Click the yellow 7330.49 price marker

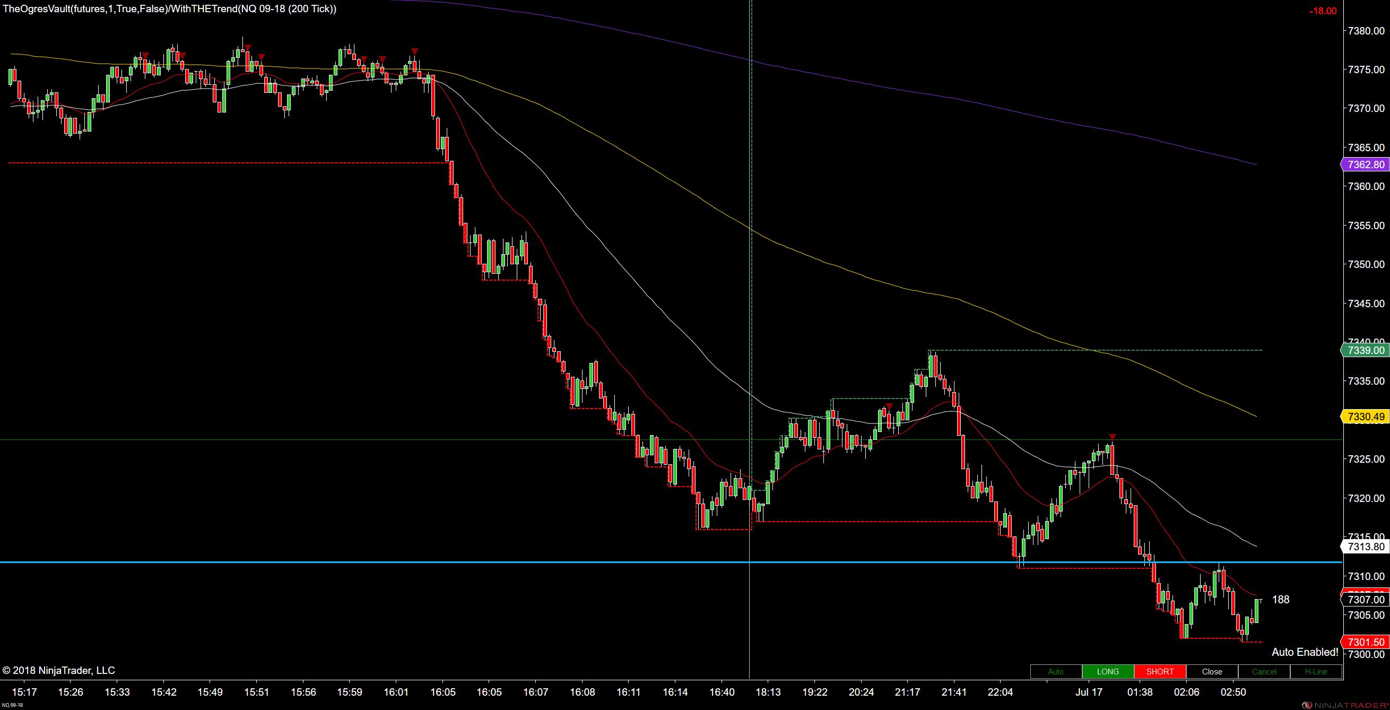[1365, 417]
